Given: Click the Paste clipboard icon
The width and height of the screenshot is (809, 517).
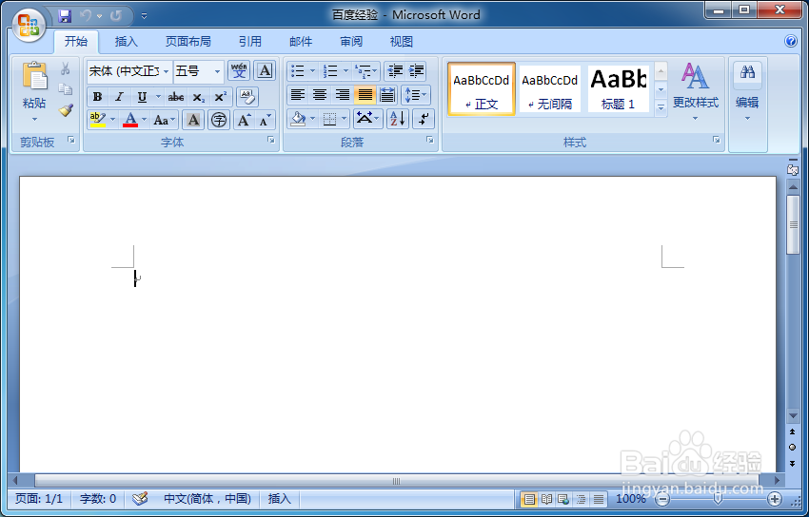Looking at the screenshot, I should (x=34, y=76).
